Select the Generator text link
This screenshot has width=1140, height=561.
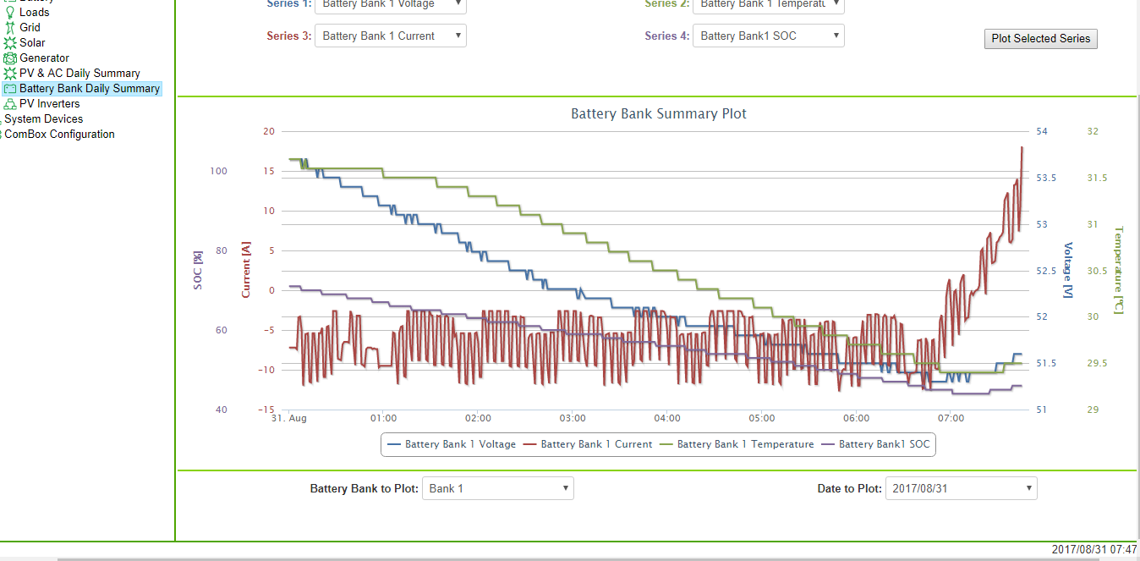45,58
